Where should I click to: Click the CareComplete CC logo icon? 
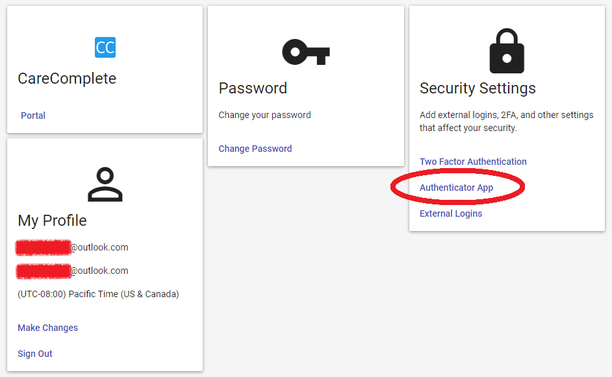tap(105, 47)
